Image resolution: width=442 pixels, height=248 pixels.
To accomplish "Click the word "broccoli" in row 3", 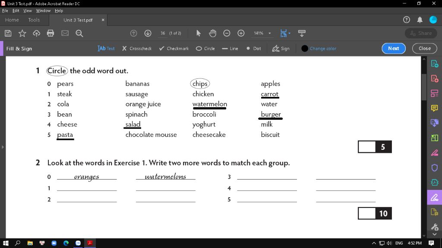I will (x=204, y=114).
